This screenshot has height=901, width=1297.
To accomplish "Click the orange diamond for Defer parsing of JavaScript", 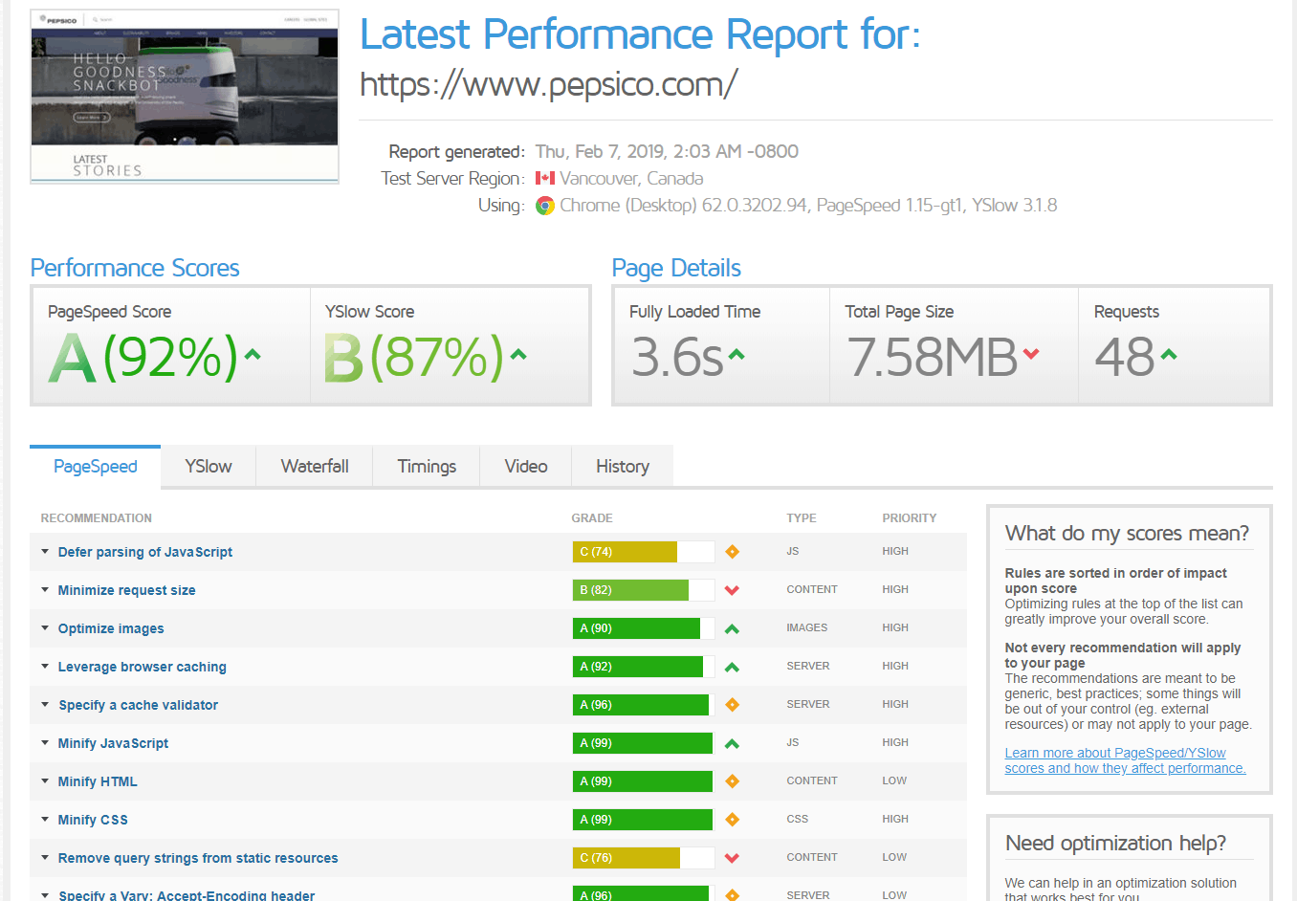I will (732, 552).
